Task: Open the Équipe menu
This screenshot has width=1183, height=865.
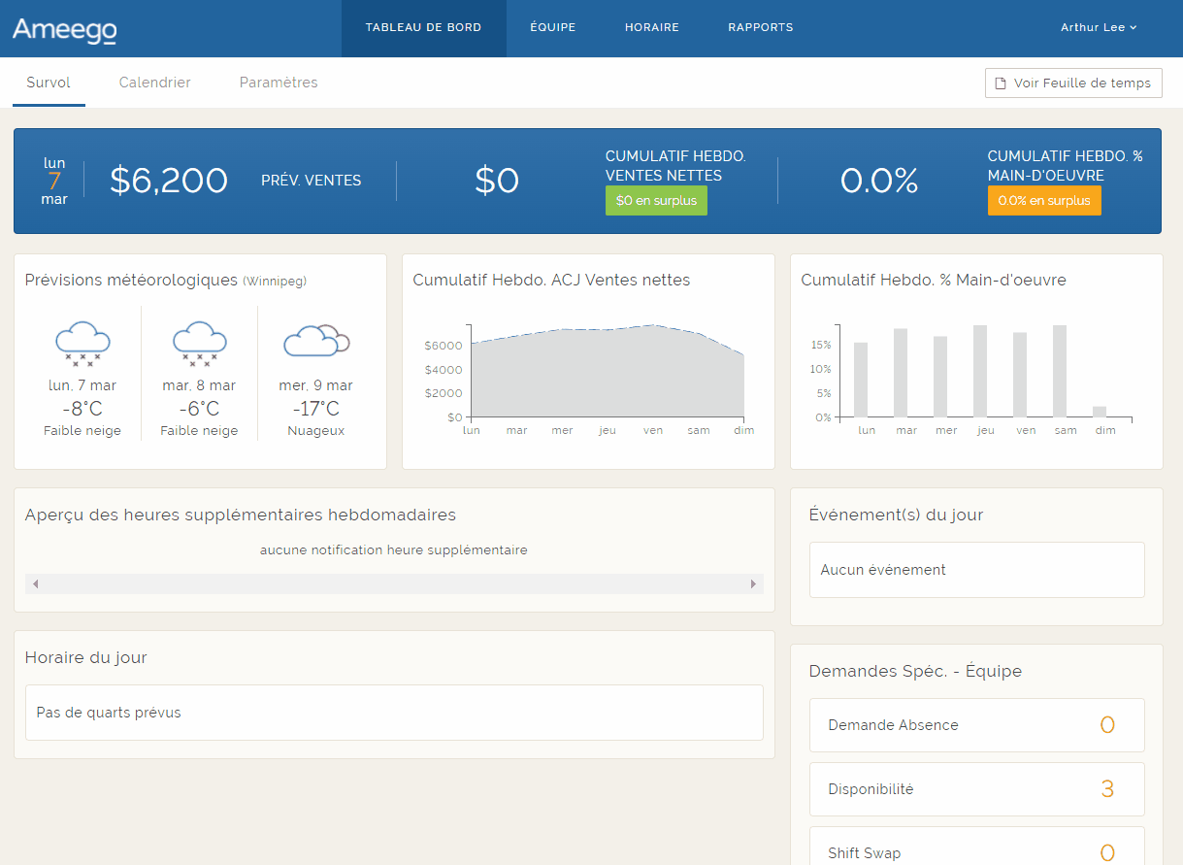Action: pyautogui.click(x=552, y=27)
